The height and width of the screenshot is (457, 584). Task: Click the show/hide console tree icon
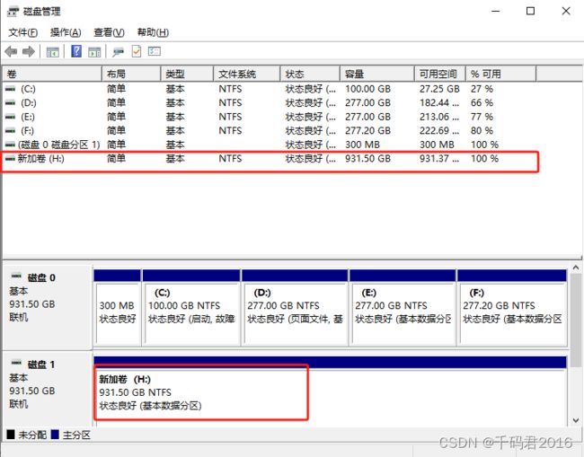pos(52,52)
